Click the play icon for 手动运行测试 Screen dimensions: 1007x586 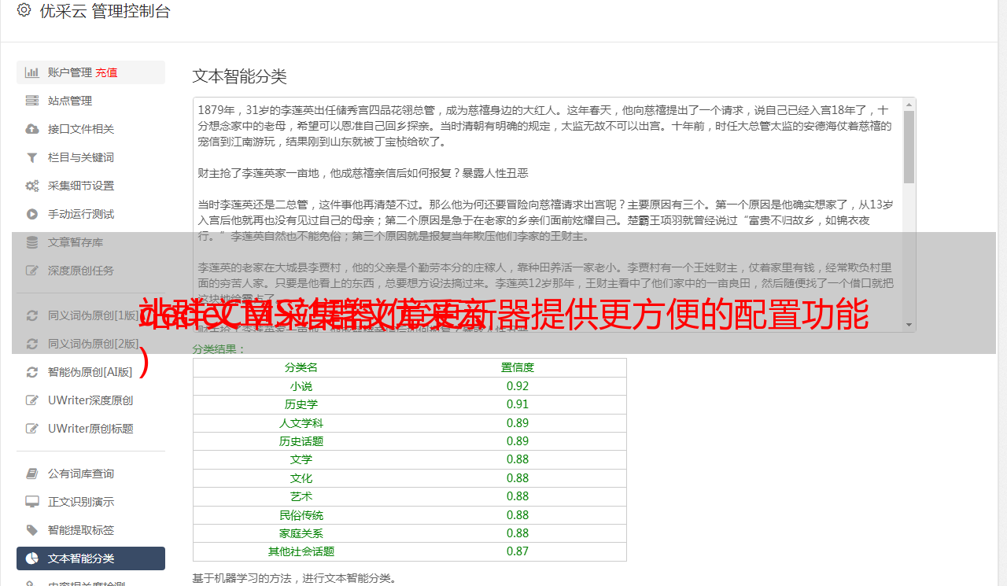tap(32, 214)
